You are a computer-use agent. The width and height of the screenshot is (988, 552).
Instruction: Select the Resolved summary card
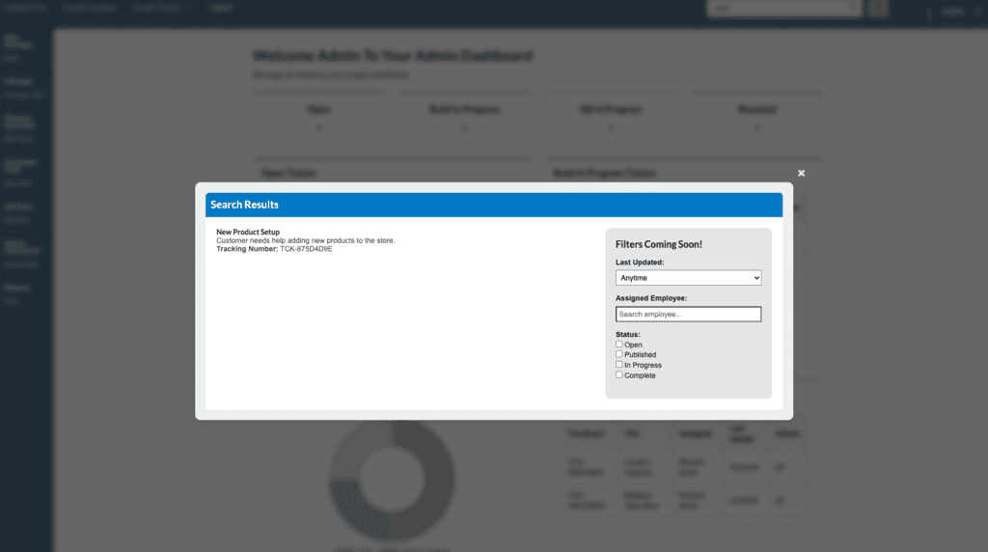(x=758, y=119)
